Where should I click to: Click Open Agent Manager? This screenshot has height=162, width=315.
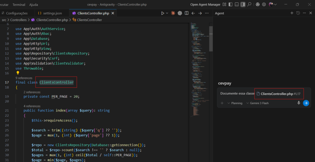205,4
